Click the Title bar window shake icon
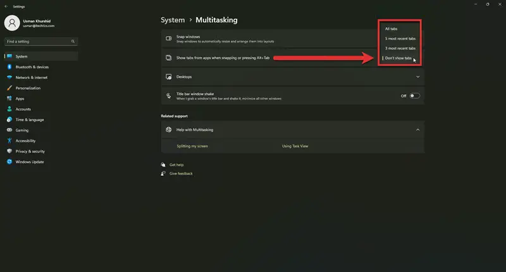The image size is (506, 272). tap(168, 96)
